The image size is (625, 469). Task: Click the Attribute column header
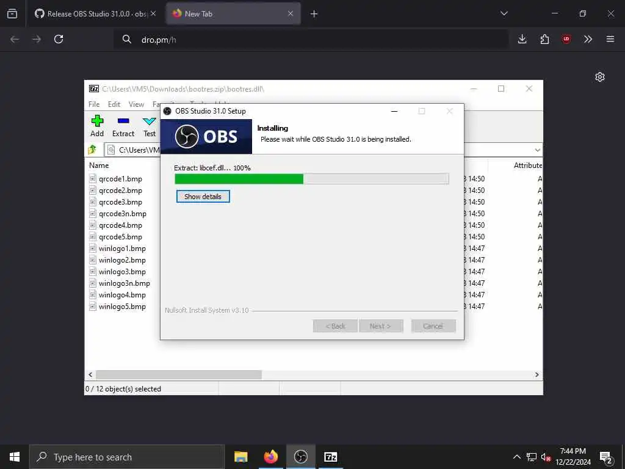(x=527, y=165)
